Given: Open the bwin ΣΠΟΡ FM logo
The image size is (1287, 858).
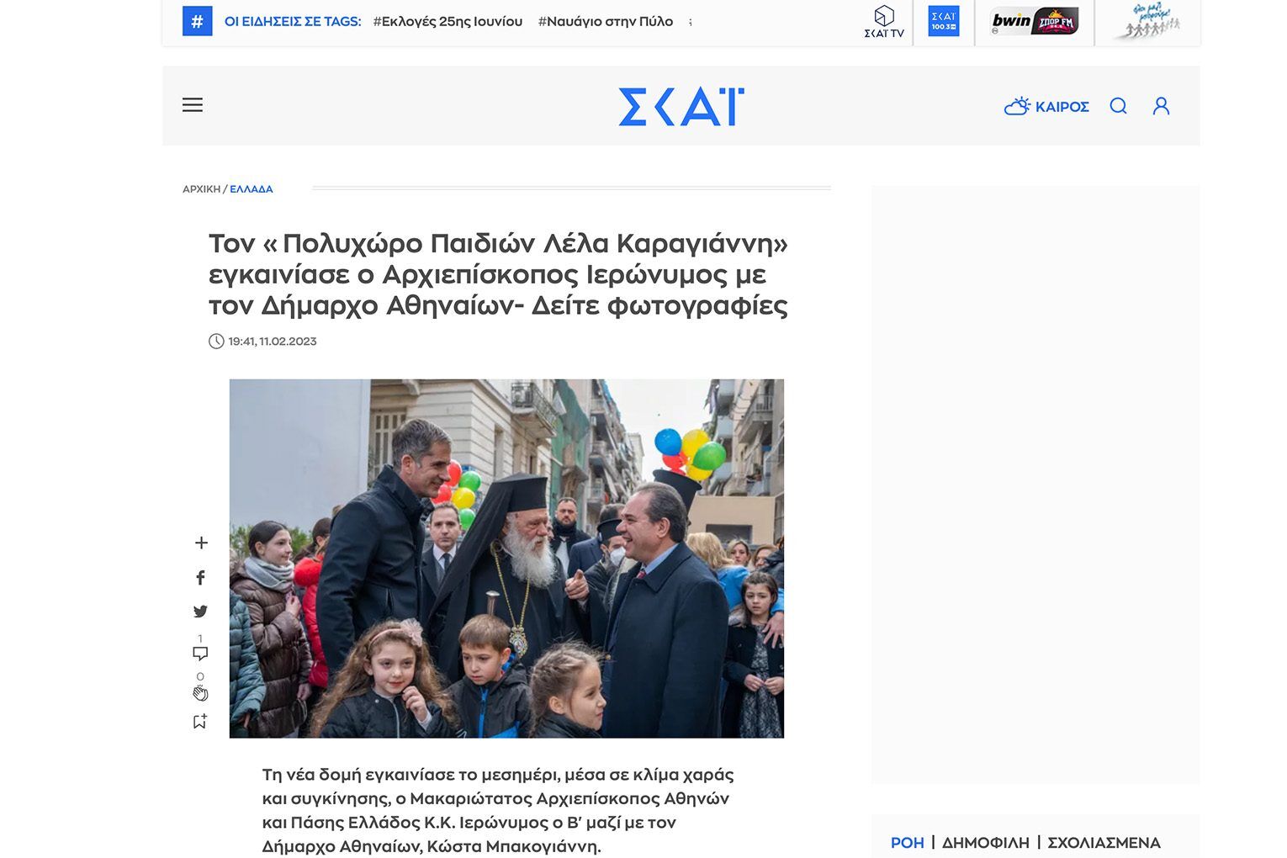Looking at the screenshot, I should tap(1035, 22).
